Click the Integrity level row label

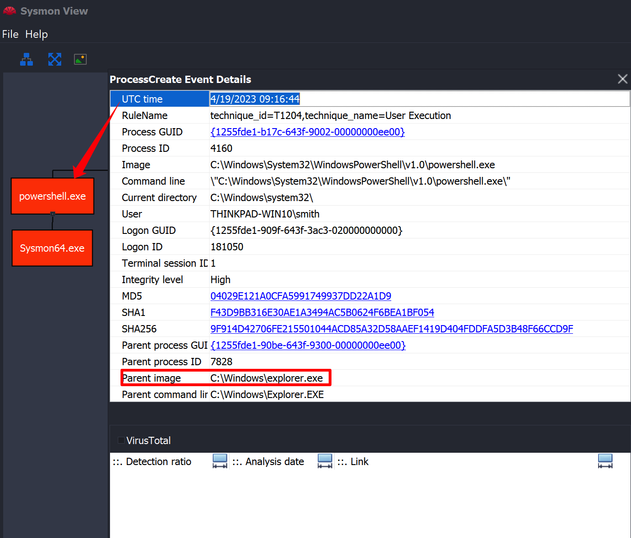pos(152,279)
